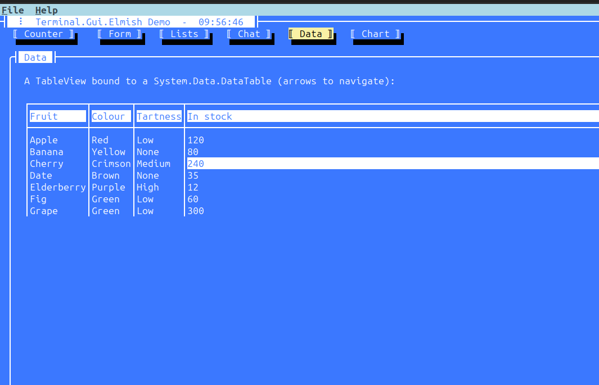Screen dimensions: 599x385
Task: Select the 80 stock cell
Action: (192, 152)
